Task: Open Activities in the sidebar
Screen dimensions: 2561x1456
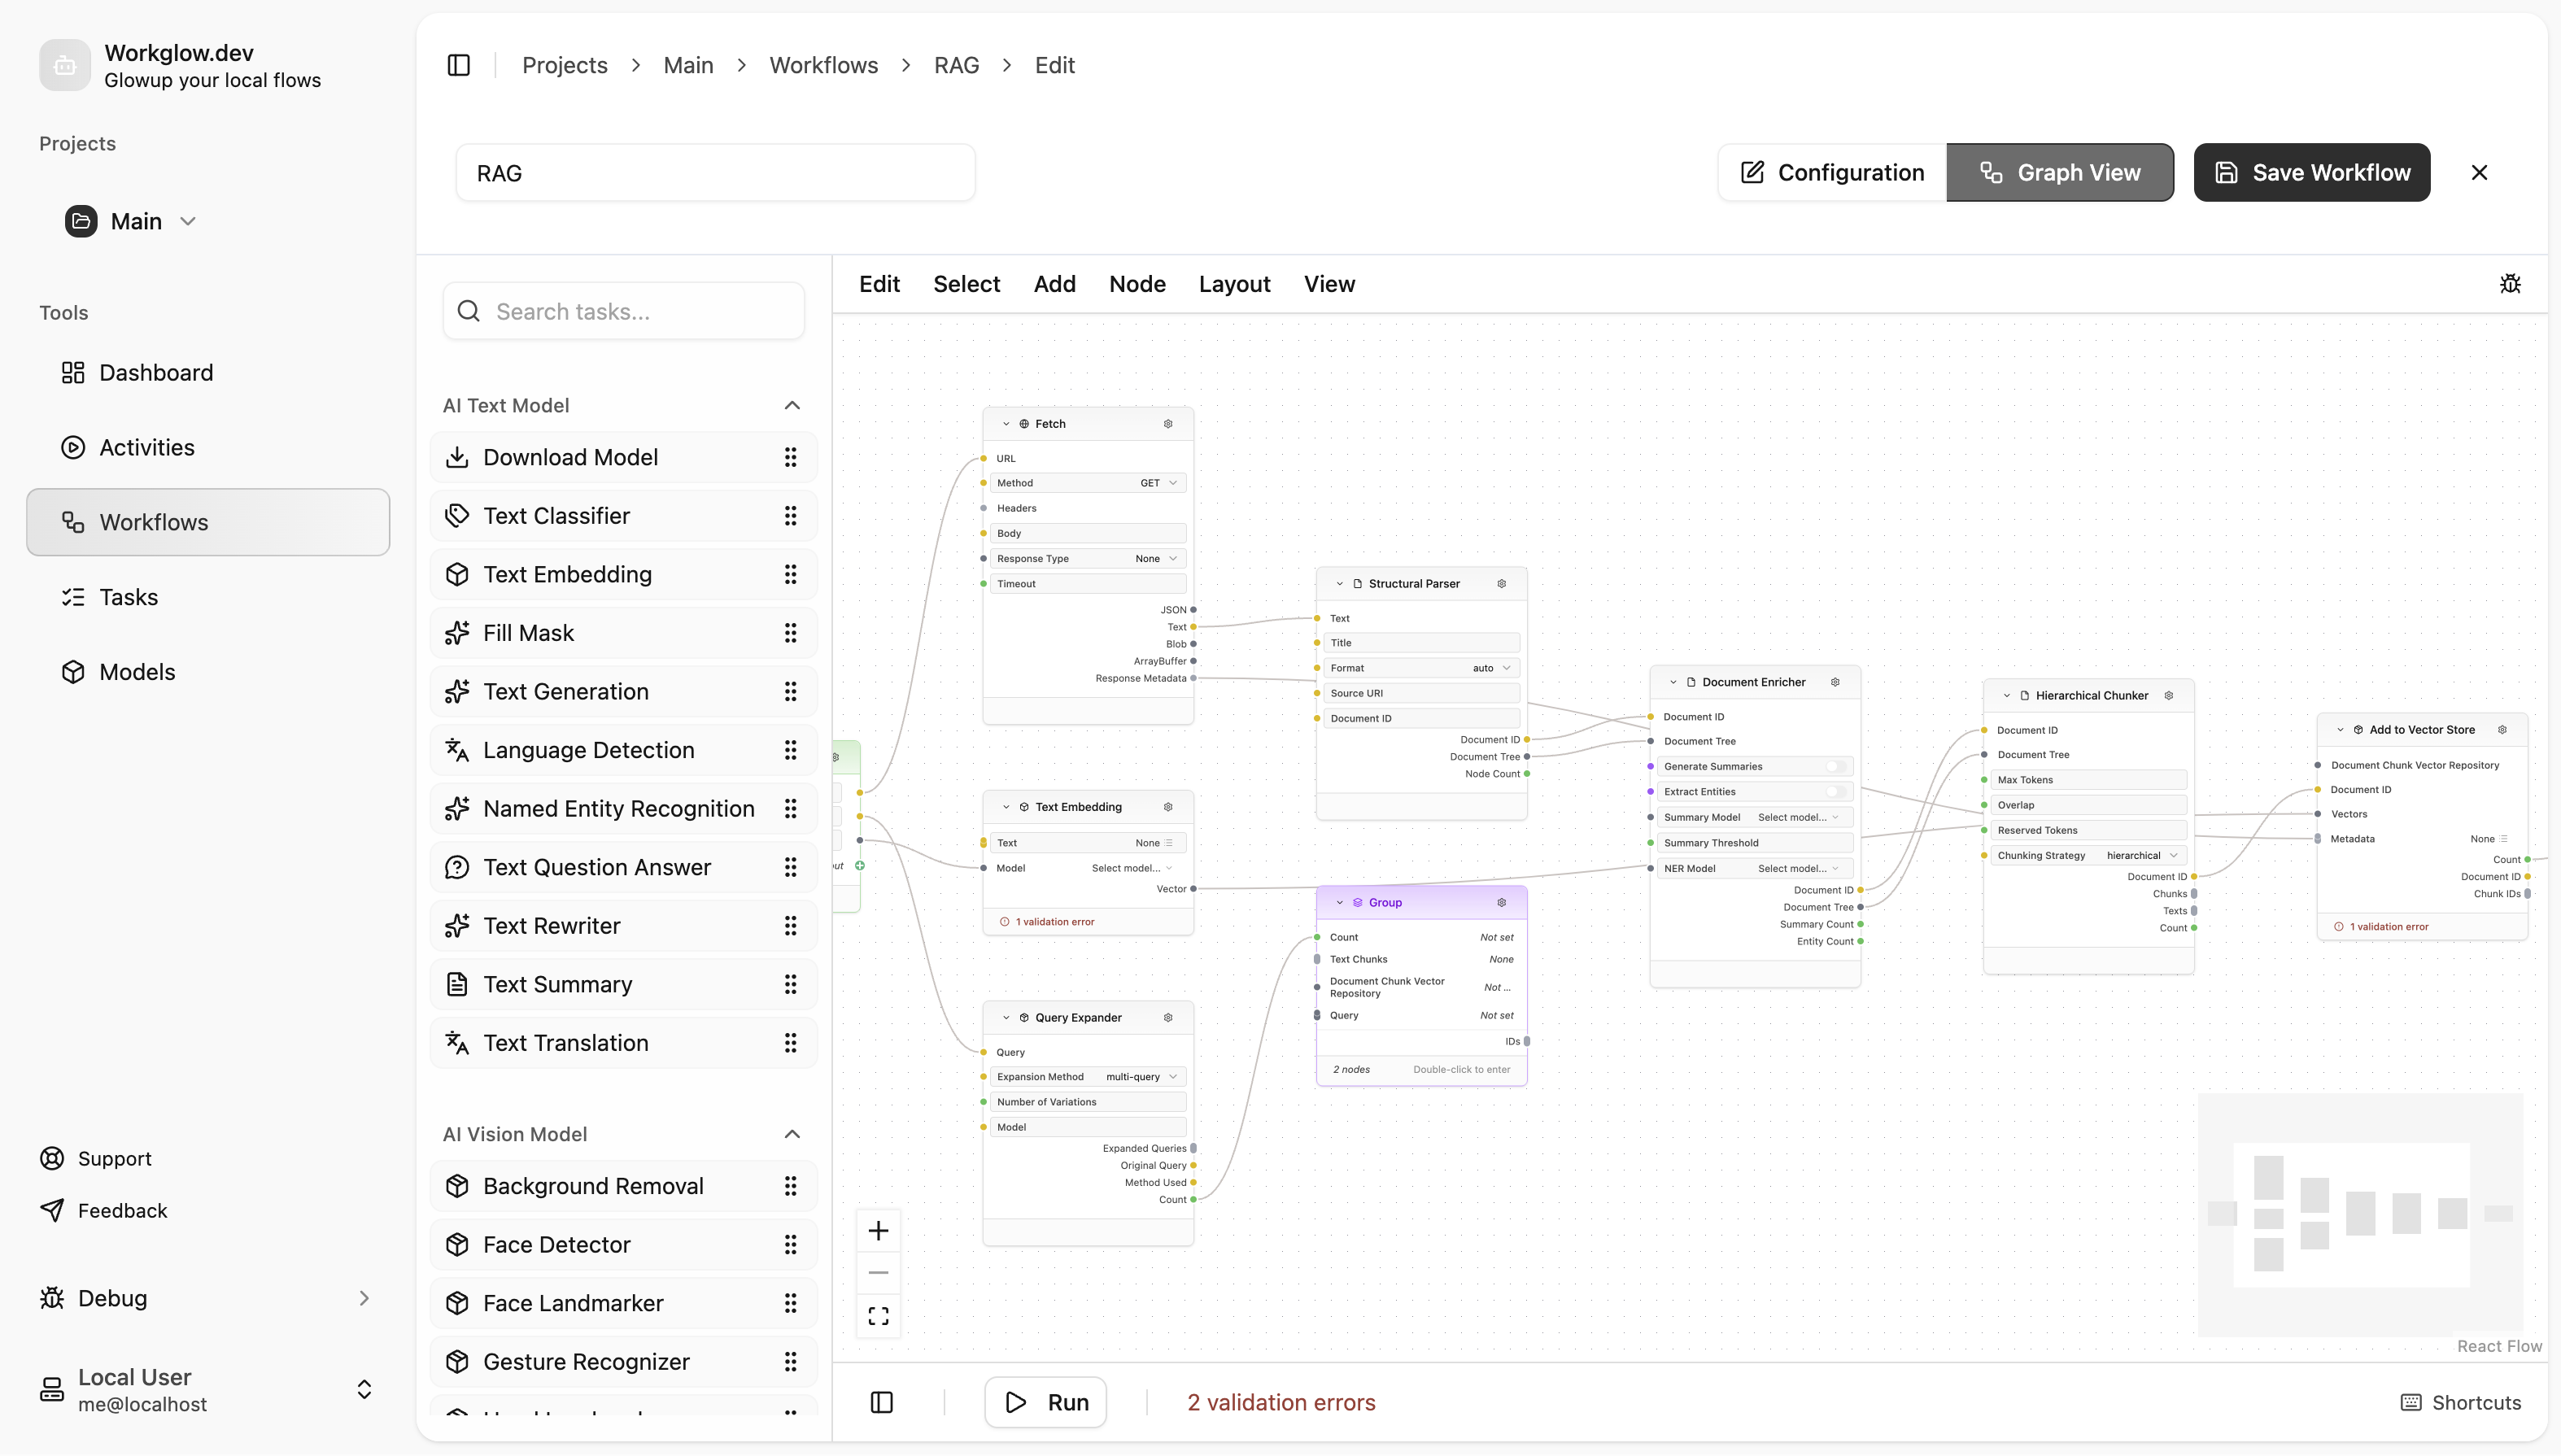Action: click(x=208, y=448)
